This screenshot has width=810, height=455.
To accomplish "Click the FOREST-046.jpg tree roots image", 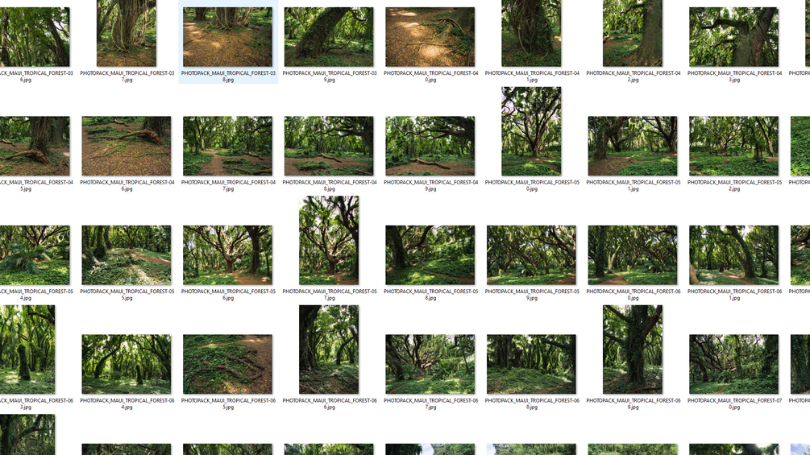I will coord(126,146).
